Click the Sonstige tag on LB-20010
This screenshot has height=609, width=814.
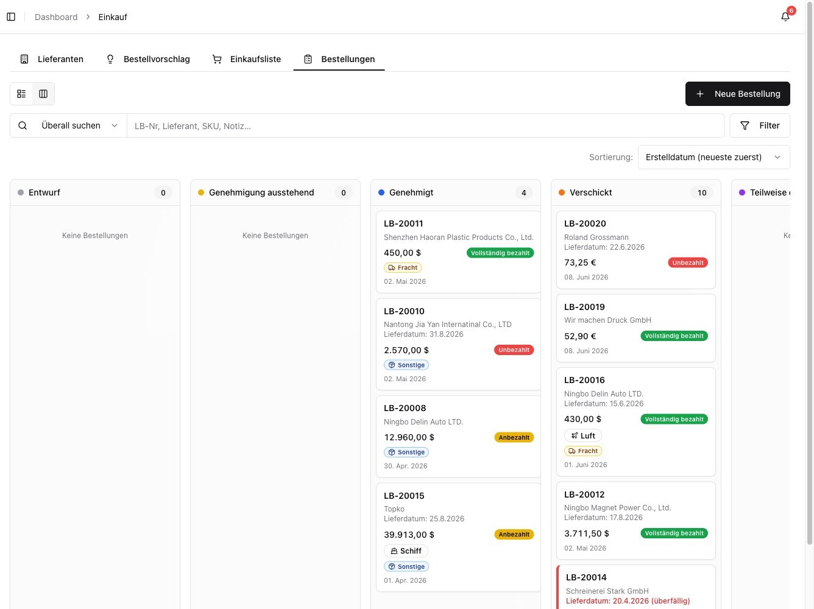406,365
